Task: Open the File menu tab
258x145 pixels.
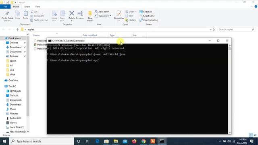Action: pyautogui.click(x=5, y=6)
